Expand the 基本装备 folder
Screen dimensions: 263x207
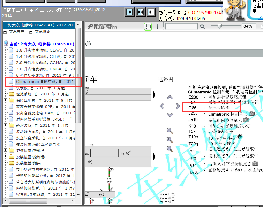coord(5,125)
